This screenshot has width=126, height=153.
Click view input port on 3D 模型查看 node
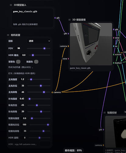click(68, 59)
